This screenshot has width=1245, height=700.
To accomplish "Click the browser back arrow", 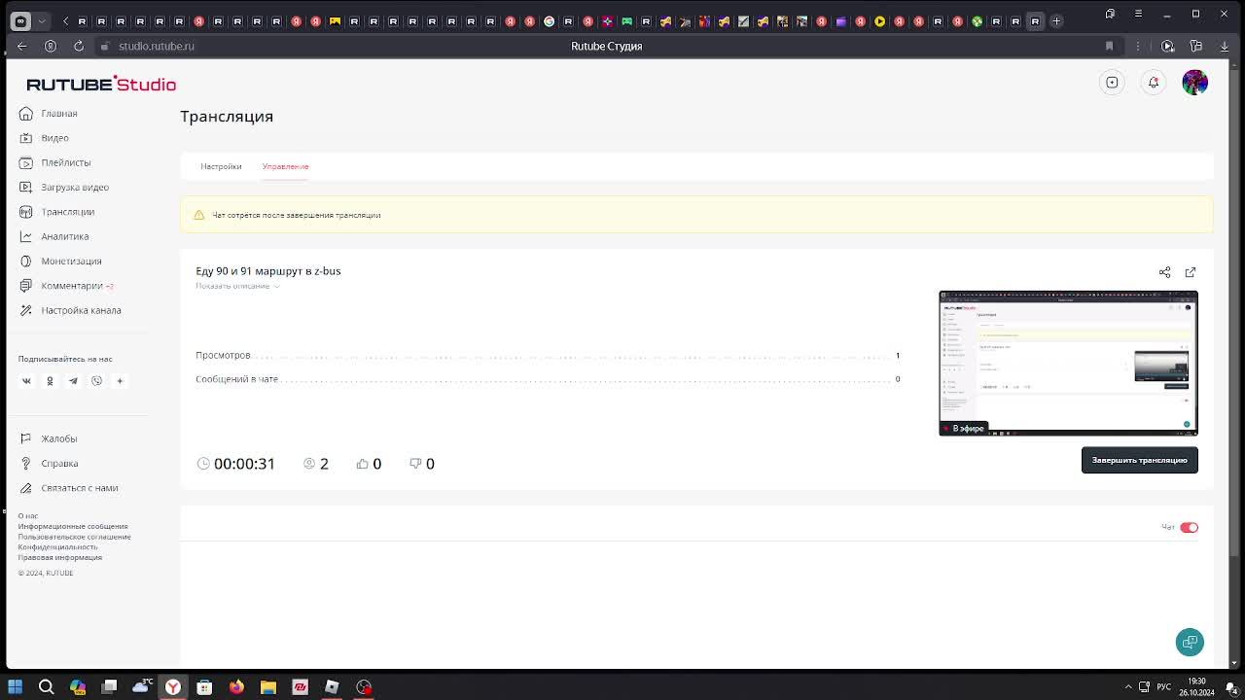I will pos(21,46).
